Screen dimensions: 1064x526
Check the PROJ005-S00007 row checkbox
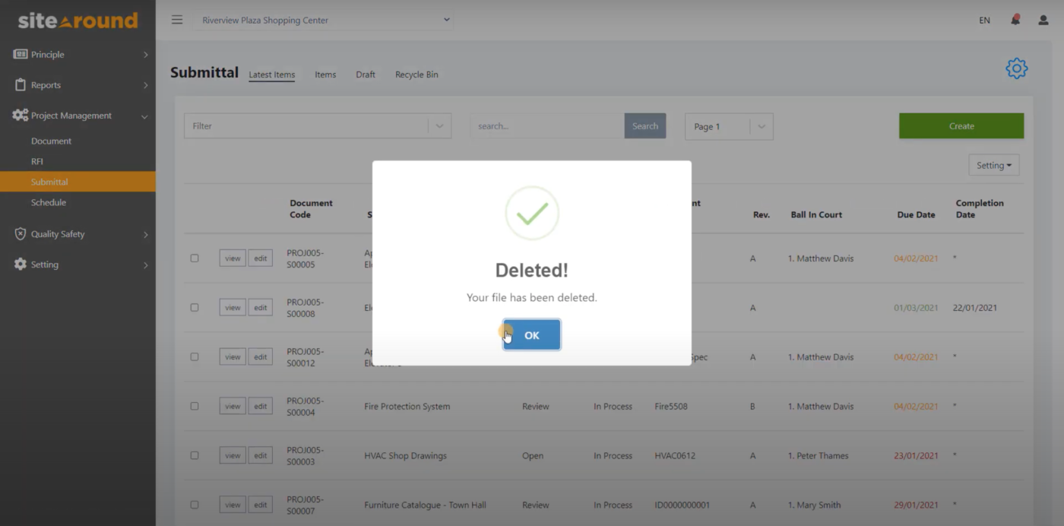click(x=195, y=505)
